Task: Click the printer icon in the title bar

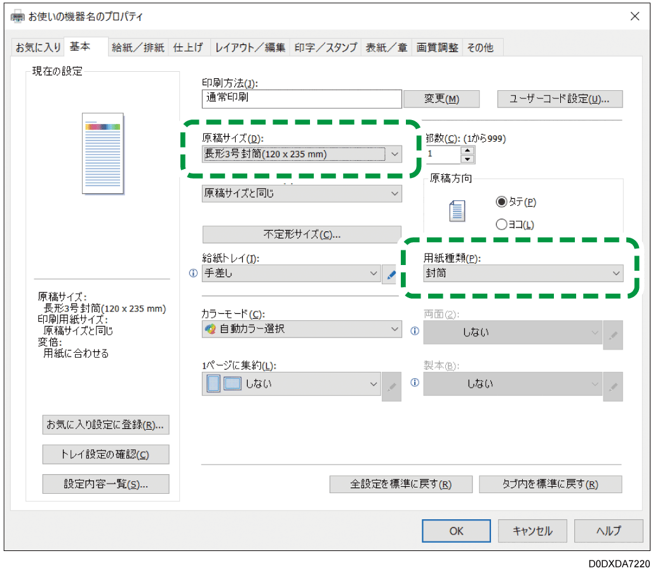Action: 17,16
